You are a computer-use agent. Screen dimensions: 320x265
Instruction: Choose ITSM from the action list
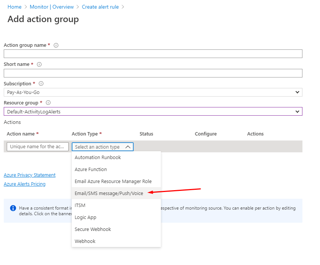click(80, 205)
